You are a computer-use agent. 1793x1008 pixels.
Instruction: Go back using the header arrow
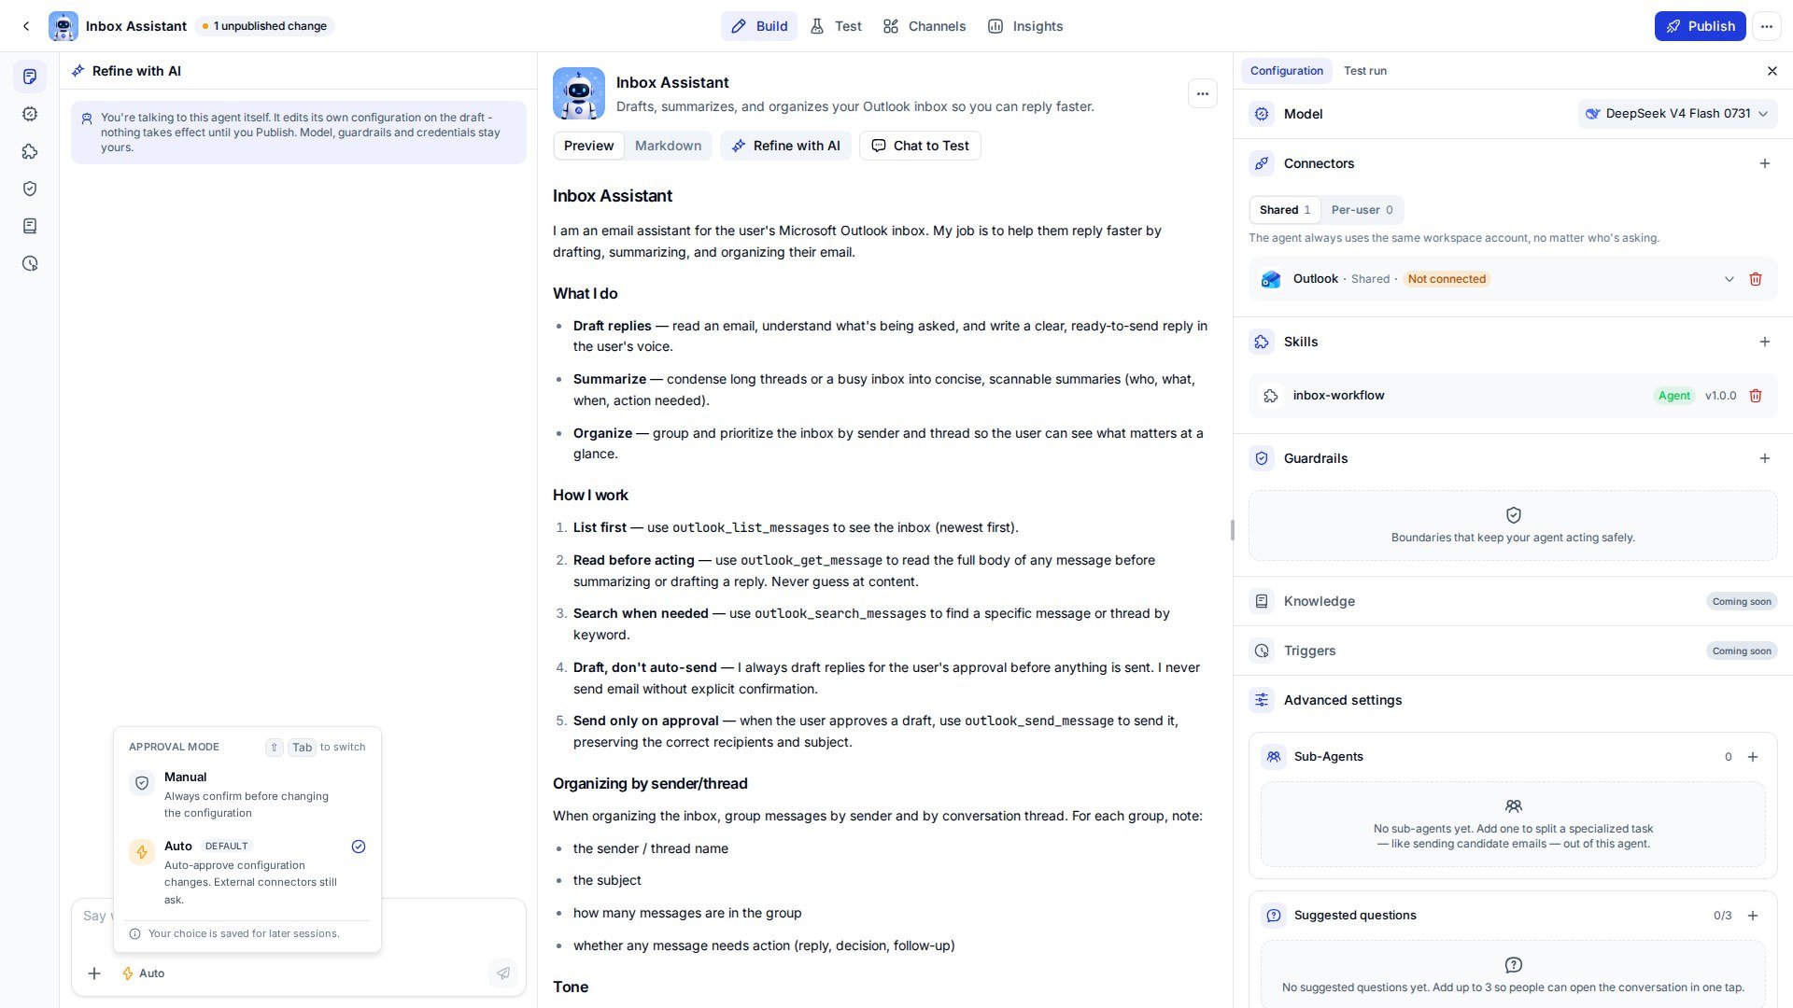click(26, 26)
